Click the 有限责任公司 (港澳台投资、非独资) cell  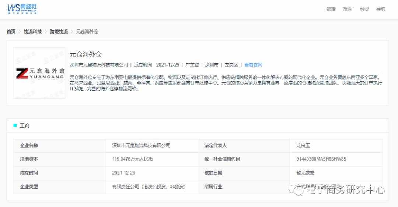pyautogui.click(x=152, y=187)
